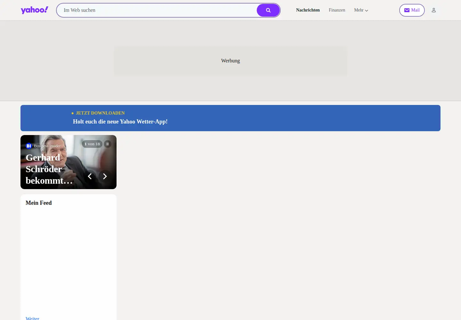The image size is (461, 320).
Task: Go to the next slide arrow
Action: pos(105,176)
